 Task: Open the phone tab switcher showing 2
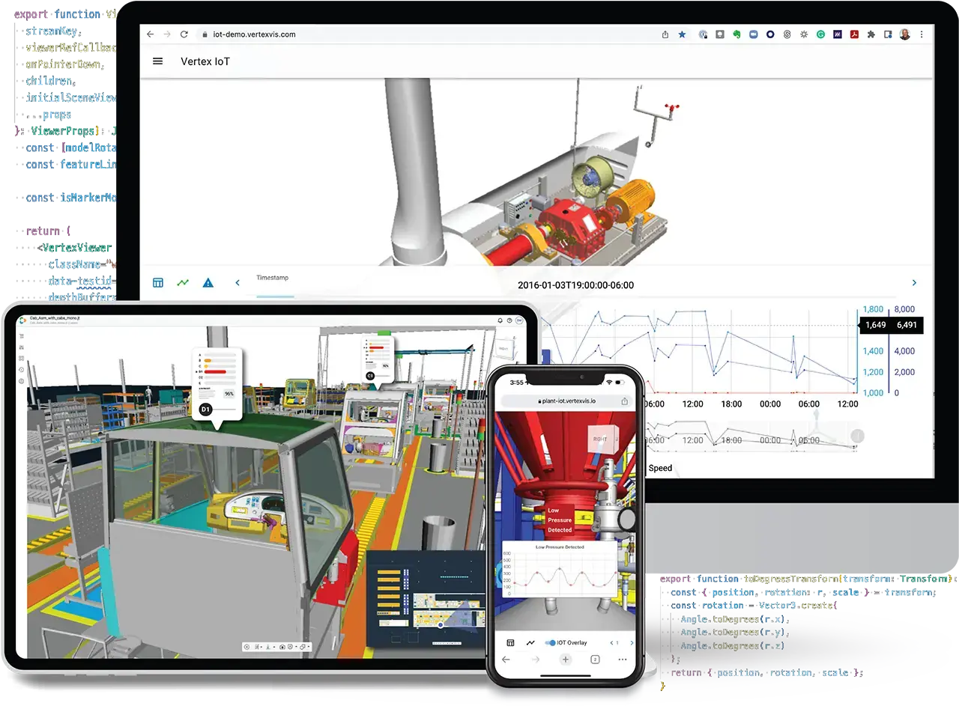(x=595, y=660)
